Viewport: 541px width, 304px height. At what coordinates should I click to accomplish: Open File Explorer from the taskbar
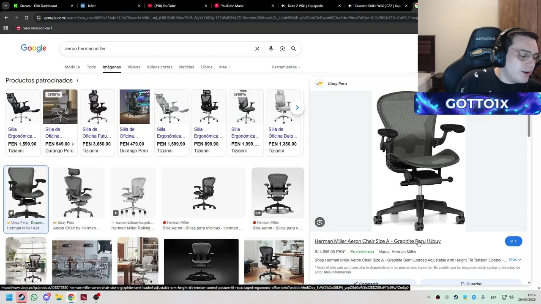[x=59, y=297]
